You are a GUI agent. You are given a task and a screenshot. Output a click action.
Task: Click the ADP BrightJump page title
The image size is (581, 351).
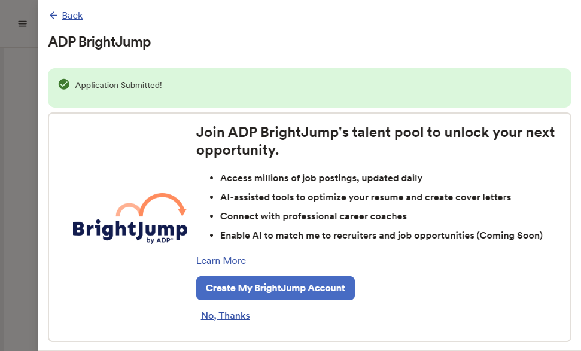point(99,42)
